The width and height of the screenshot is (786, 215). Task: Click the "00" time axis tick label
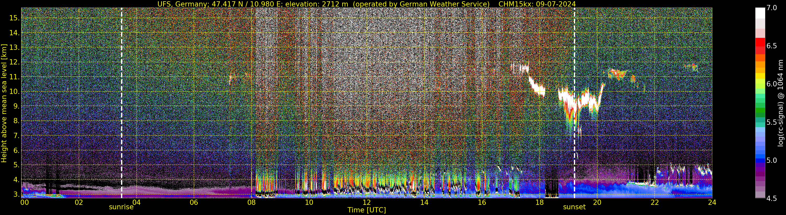[24, 202]
